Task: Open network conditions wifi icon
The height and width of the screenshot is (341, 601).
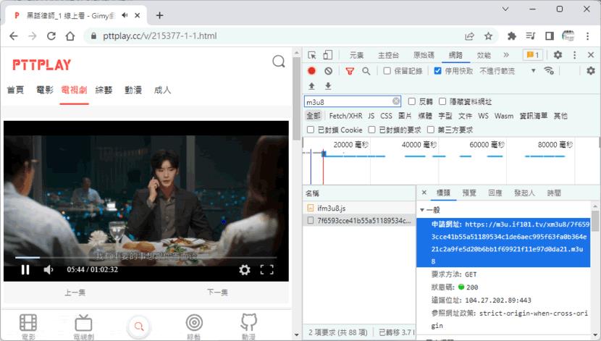Action: 549,70
